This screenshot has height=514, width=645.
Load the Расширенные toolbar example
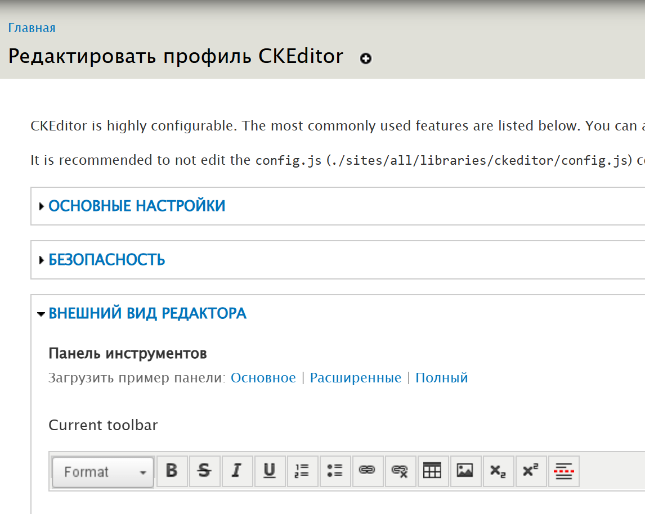(x=355, y=377)
